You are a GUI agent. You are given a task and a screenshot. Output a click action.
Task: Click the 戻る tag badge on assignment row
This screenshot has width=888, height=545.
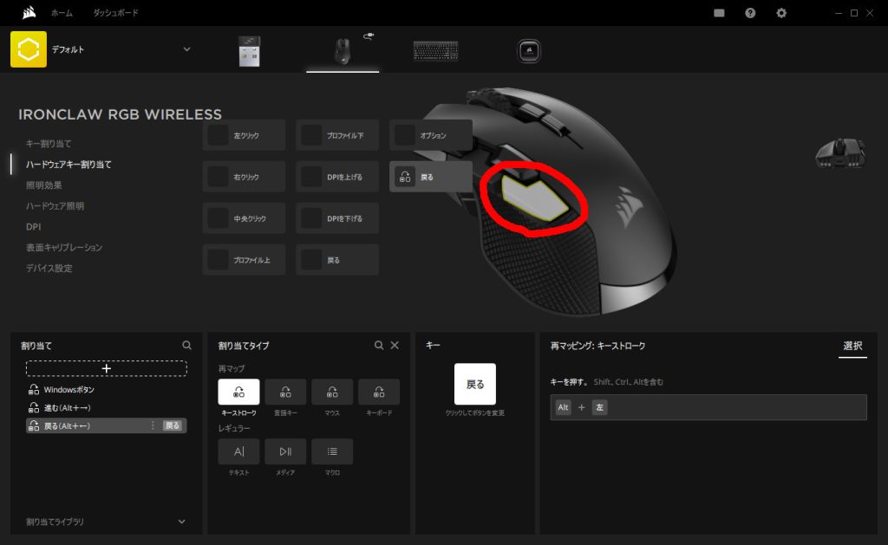click(x=173, y=425)
